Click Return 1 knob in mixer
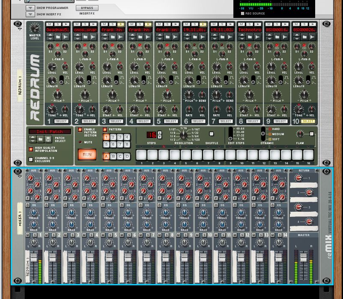 (x=298, y=178)
